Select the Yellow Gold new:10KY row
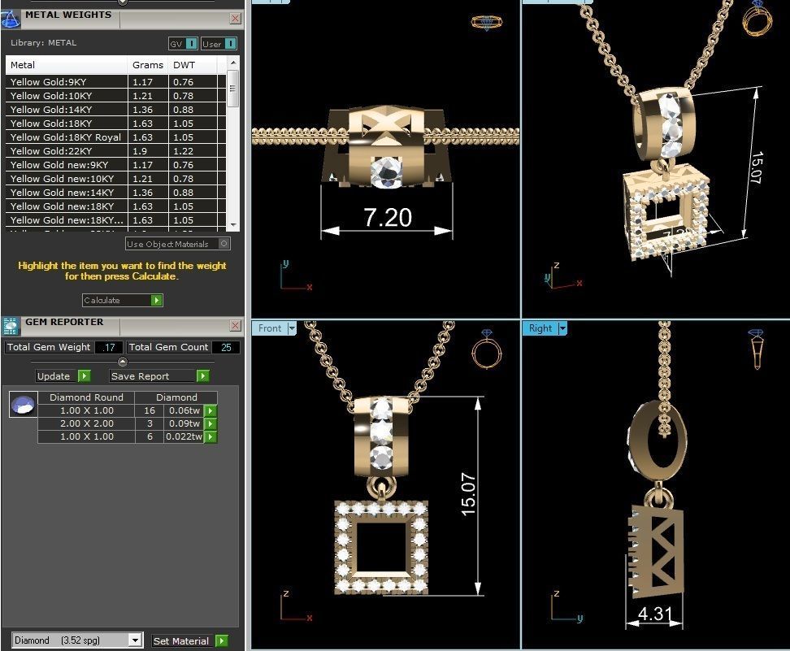The height and width of the screenshot is (651, 790). [116, 179]
